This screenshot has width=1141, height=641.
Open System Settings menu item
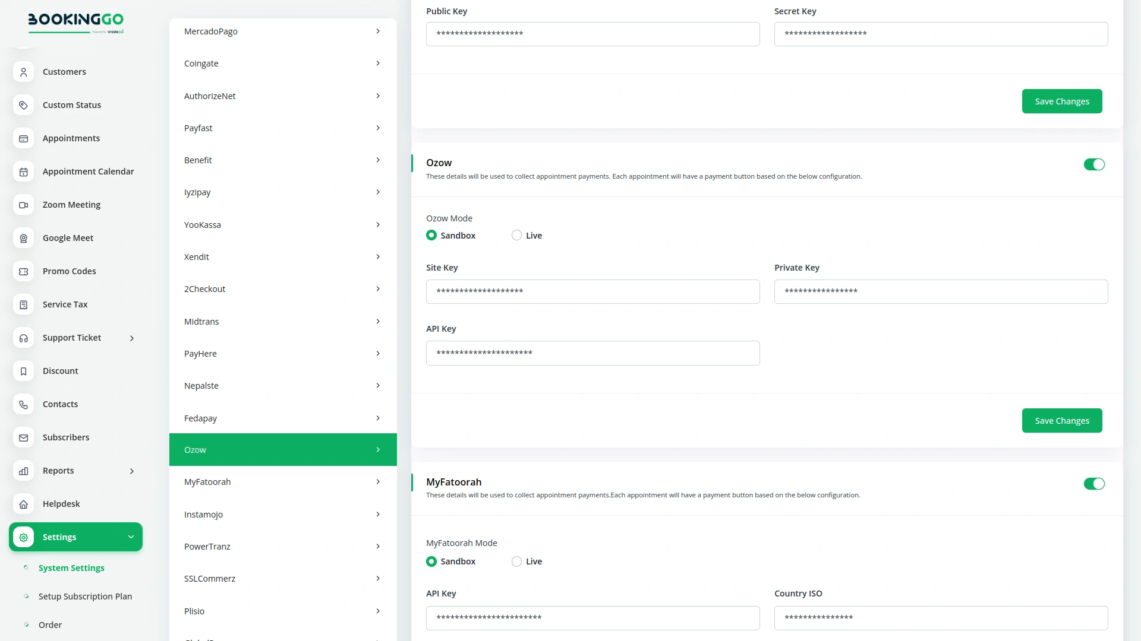pyautogui.click(x=71, y=567)
